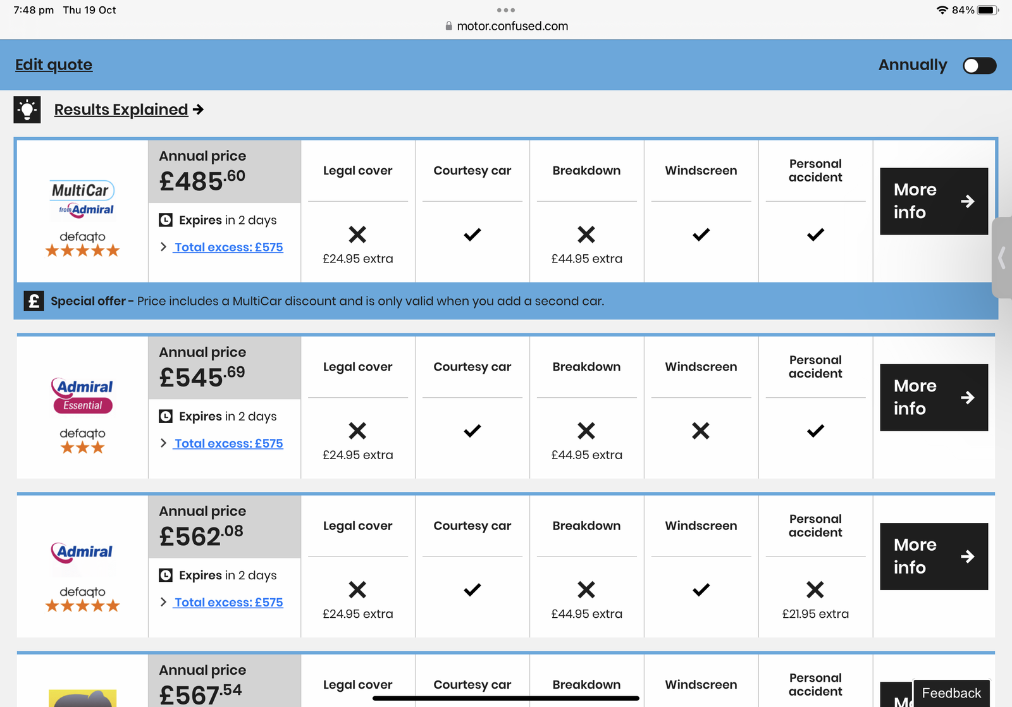Open More info for Admiral Essential quote
Viewport: 1012px width, 707px height.
[934, 398]
